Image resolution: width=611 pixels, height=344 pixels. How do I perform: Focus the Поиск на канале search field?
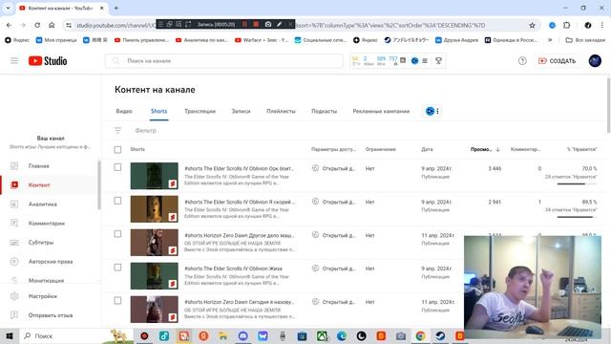pos(224,61)
